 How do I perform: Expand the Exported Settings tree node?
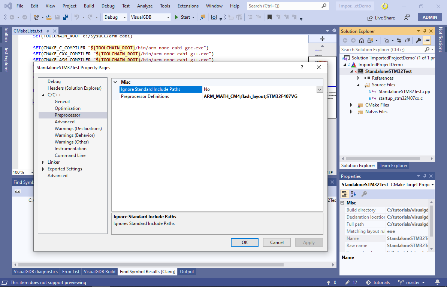pyautogui.click(x=43, y=169)
